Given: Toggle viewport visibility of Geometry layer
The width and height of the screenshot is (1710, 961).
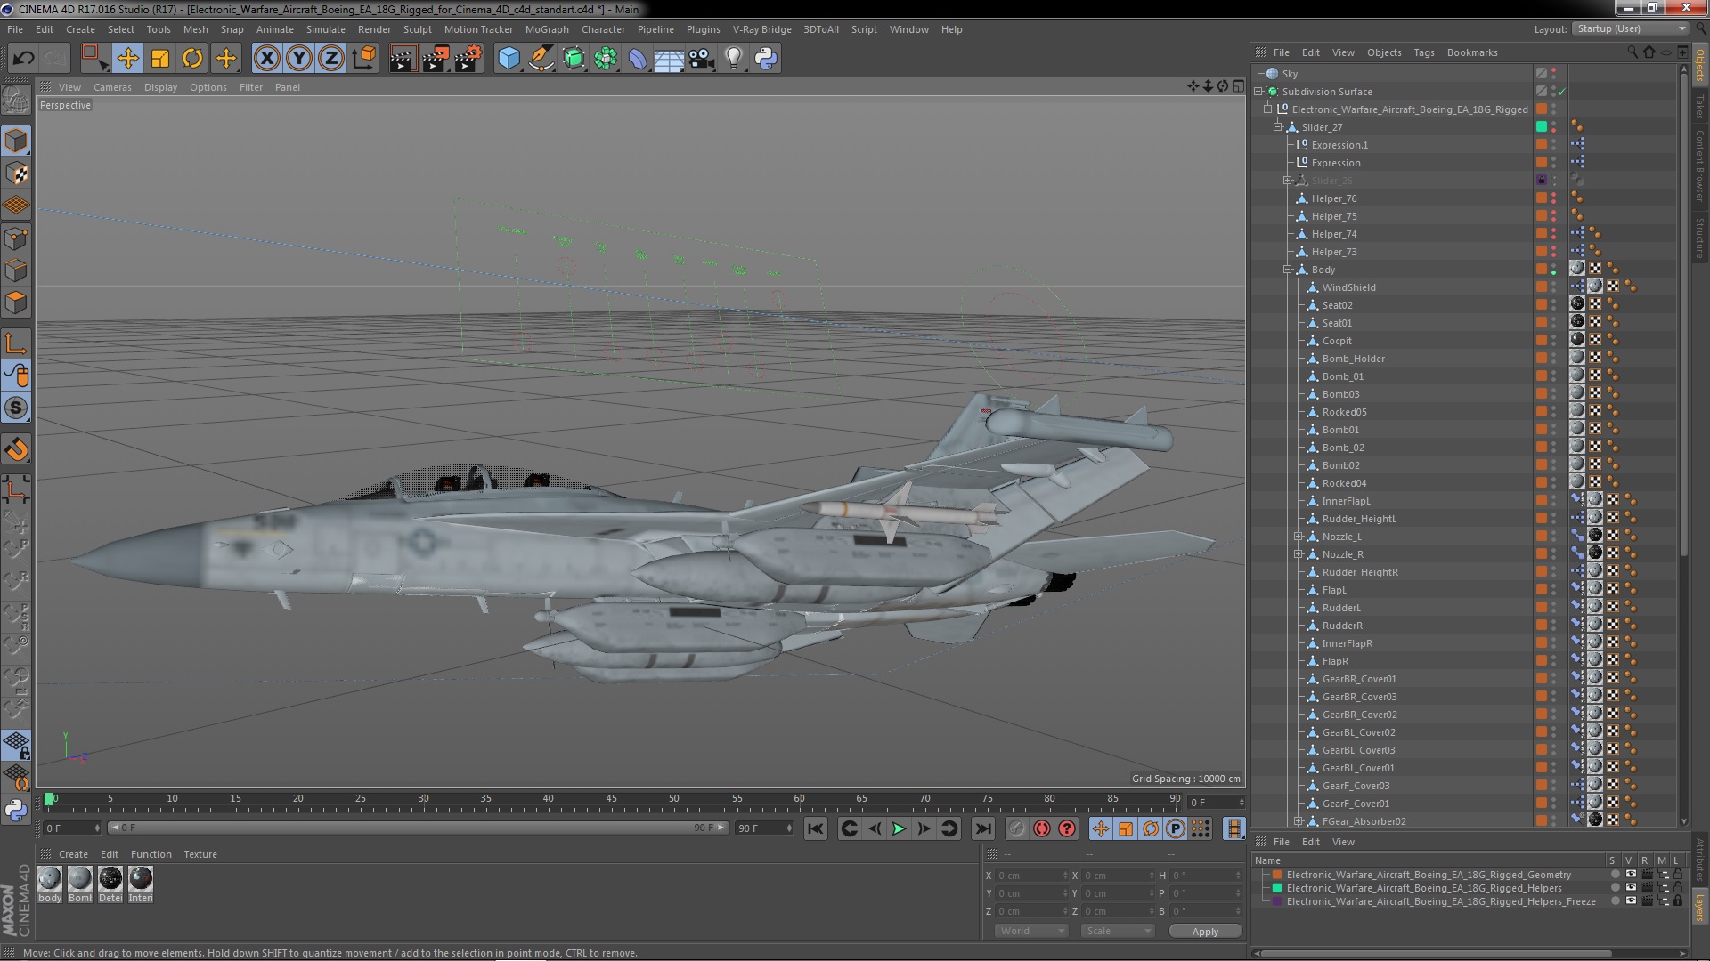Looking at the screenshot, I should (1631, 875).
